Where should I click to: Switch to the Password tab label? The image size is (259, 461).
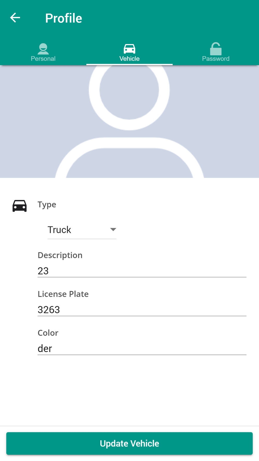(x=216, y=59)
